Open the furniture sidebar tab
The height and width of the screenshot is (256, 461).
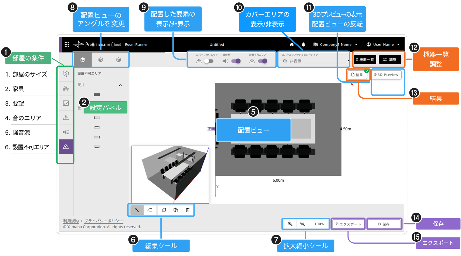[x=66, y=88]
